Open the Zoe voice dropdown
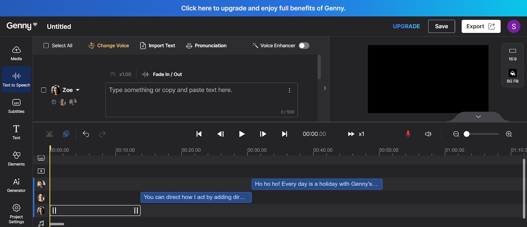 78,90
